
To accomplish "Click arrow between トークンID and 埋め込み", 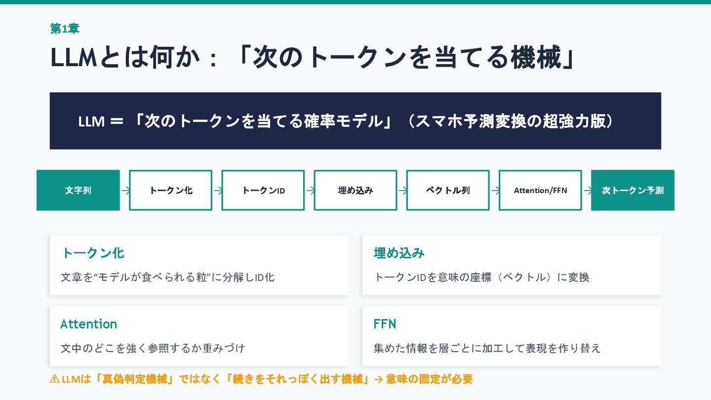I will click(x=310, y=191).
